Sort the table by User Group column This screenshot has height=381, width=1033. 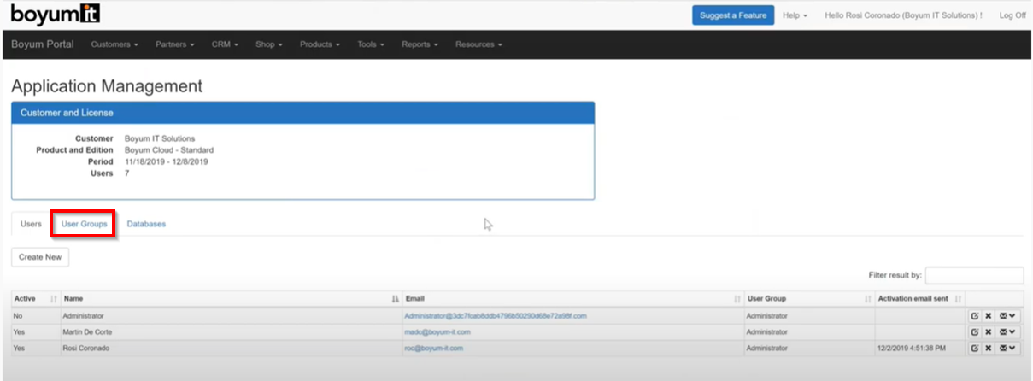click(x=809, y=299)
